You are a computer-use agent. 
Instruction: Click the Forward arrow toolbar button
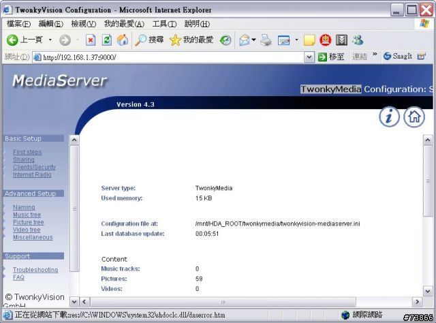pos(65,40)
